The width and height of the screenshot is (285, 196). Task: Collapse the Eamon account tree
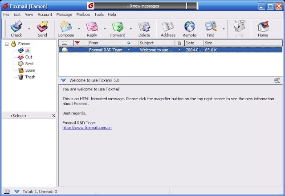7,44
